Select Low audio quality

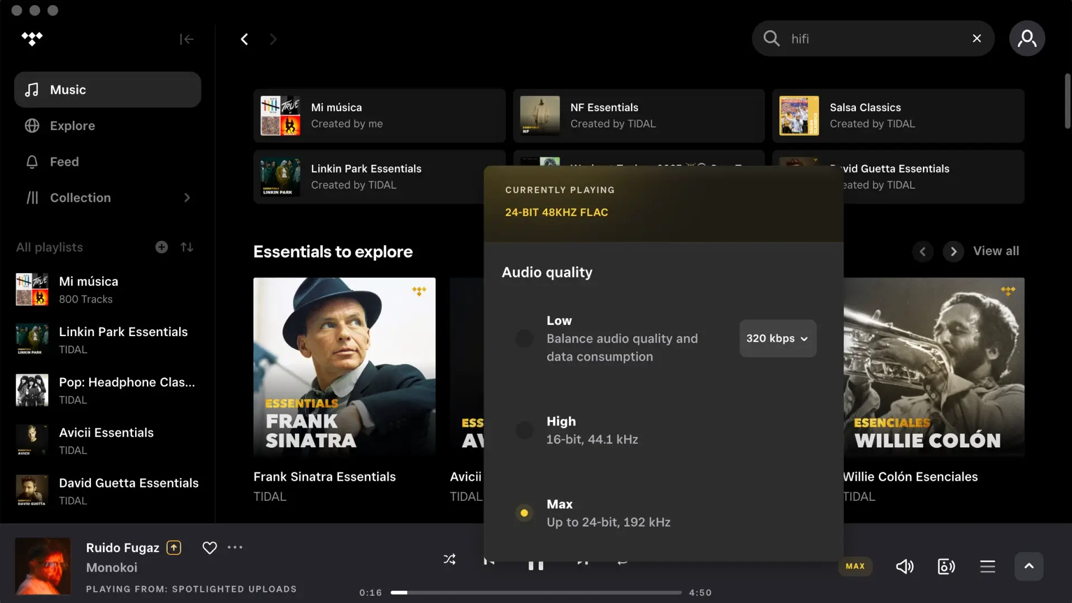pos(524,338)
